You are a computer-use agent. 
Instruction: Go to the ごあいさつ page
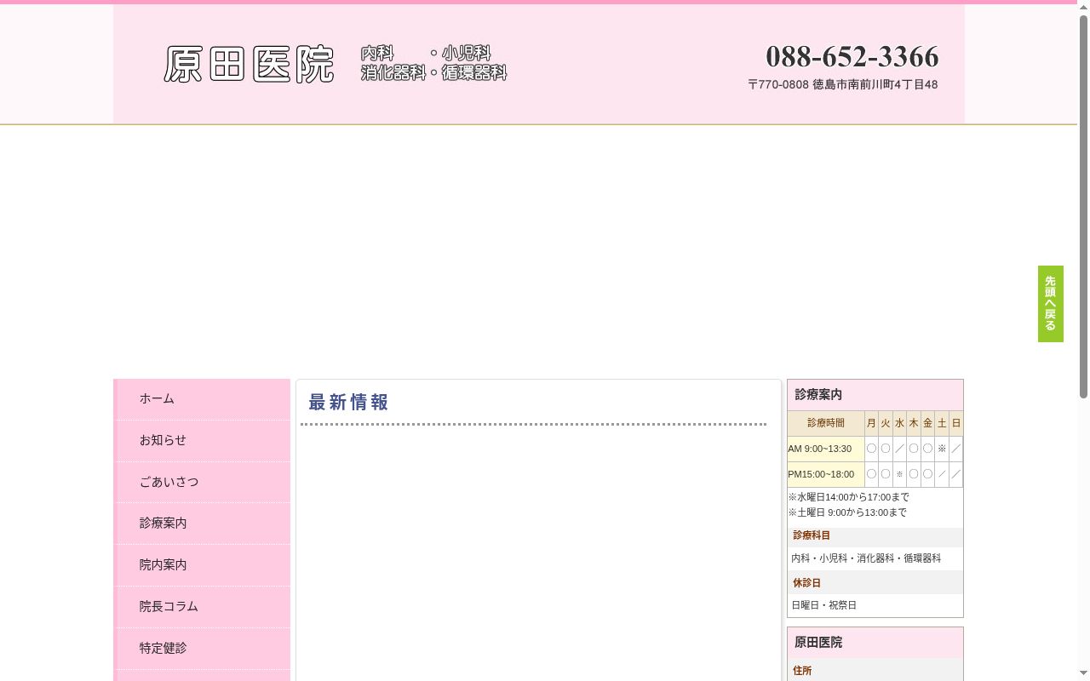(203, 482)
